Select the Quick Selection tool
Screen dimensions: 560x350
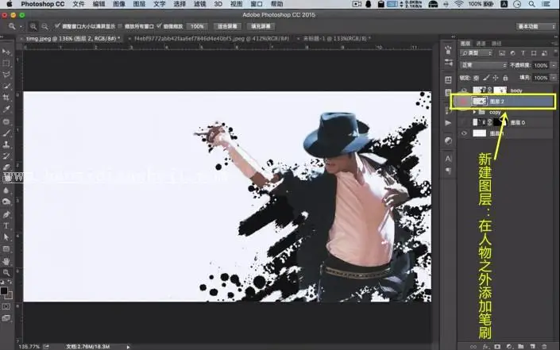[6, 86]
